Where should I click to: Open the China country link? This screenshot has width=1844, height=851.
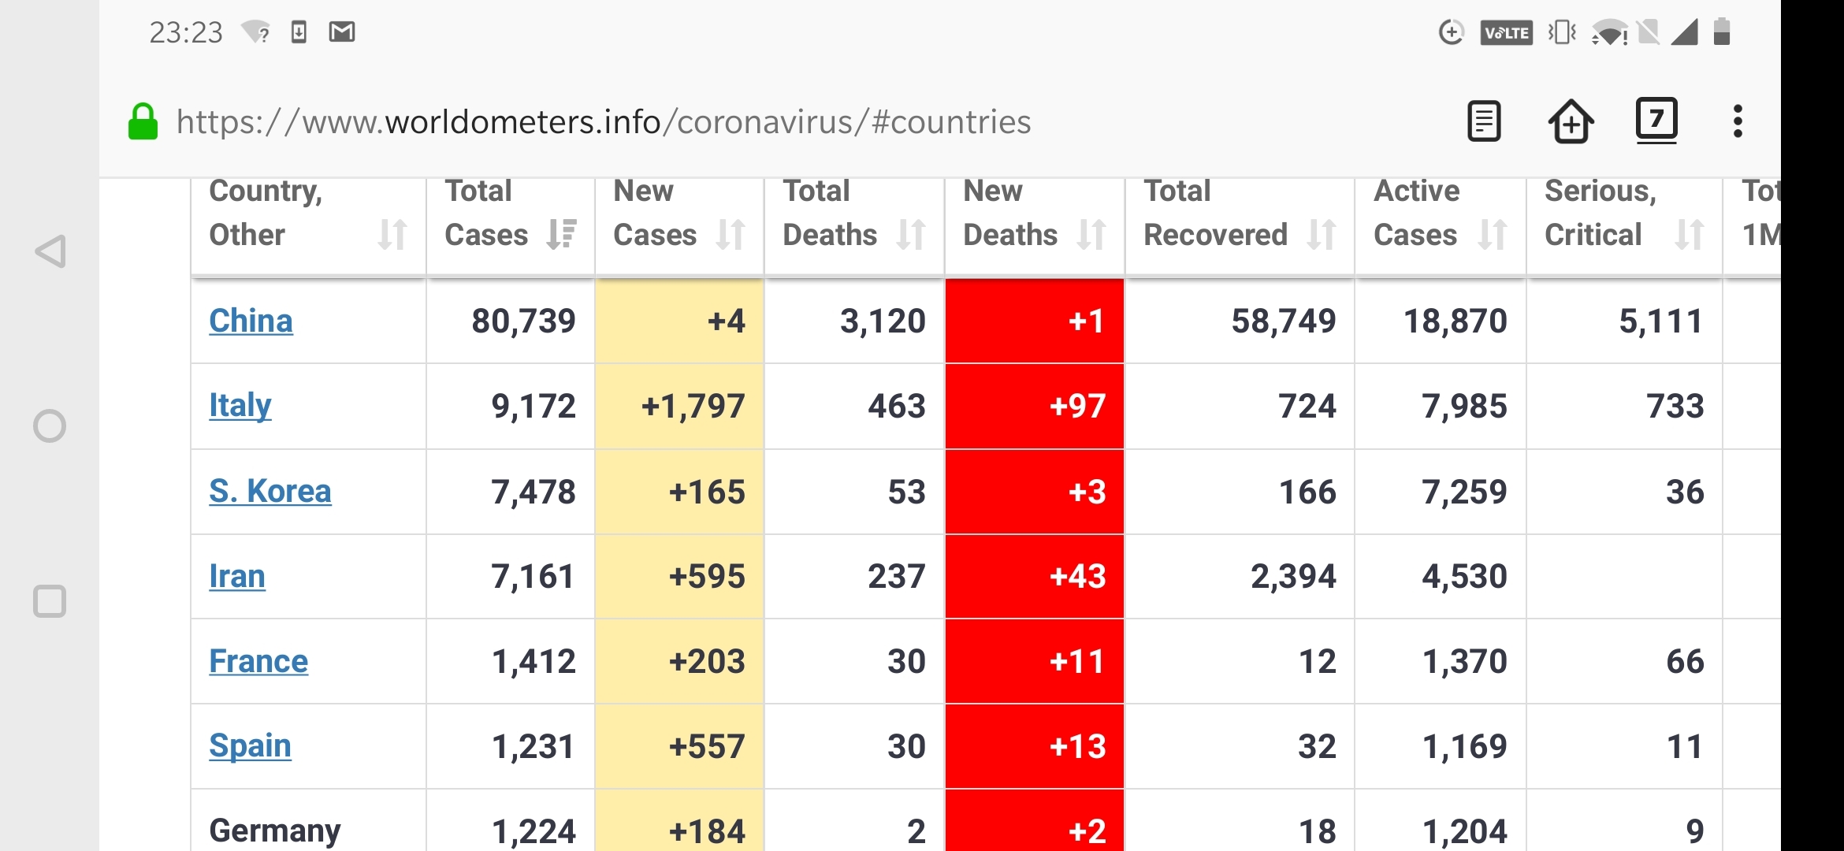coord(251,321)
